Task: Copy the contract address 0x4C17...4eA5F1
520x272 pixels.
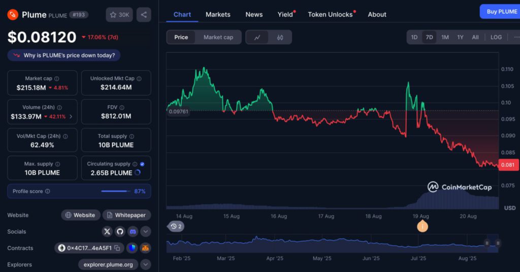Action: pos(117,248)
